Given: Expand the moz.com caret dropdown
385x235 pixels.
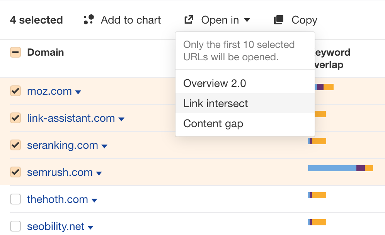Looking at the screenshot, I should (78, 92).
